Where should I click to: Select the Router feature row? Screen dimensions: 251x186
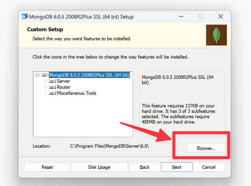tap(64, 87)
